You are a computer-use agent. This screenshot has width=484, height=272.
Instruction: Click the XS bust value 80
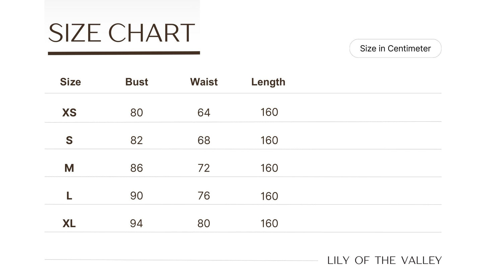[137, 113]
